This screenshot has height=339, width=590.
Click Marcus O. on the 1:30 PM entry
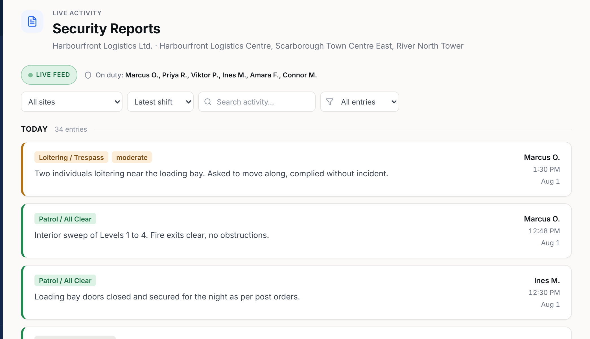coord(542,157)
